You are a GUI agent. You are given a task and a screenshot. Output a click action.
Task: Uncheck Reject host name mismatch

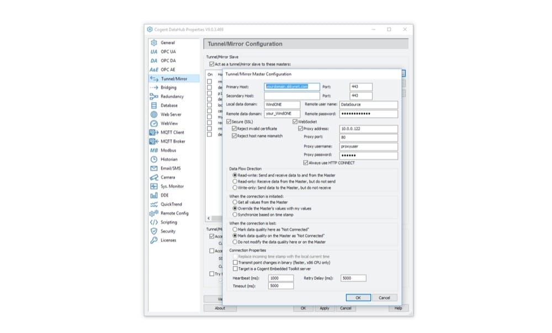(x=234, y=136)
